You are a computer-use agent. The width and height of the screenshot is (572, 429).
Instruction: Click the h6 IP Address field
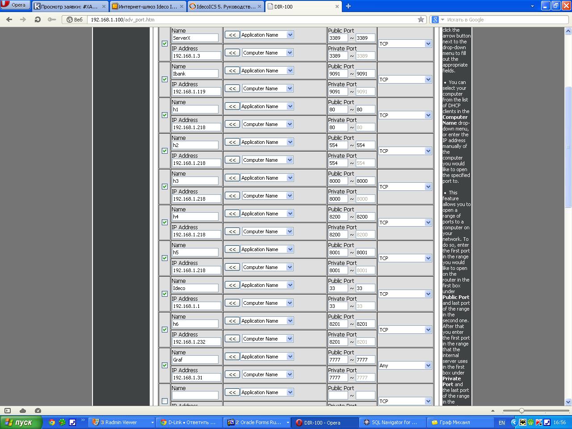(x=196, y=342)
